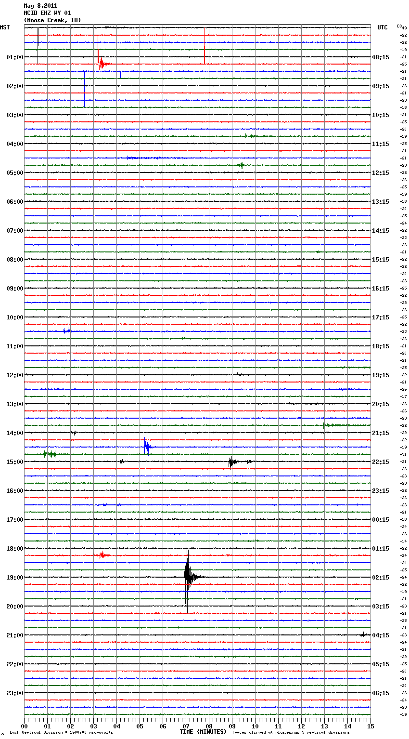Click the 04:00 MST time label
The width and height of the screenshot is (409, 739).
coord(14,144)
